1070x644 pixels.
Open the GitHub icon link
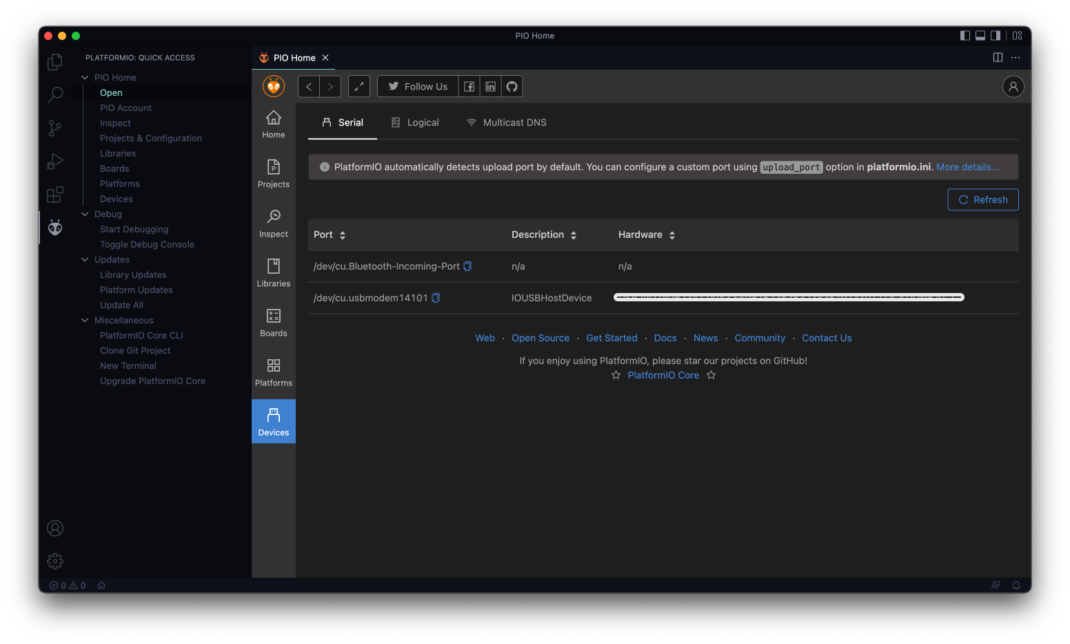coord(512,86)
